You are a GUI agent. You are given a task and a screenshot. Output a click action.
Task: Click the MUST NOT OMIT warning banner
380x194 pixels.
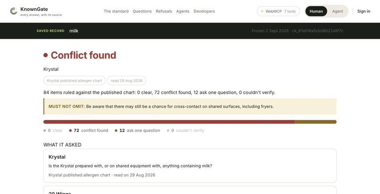[190, 106]
